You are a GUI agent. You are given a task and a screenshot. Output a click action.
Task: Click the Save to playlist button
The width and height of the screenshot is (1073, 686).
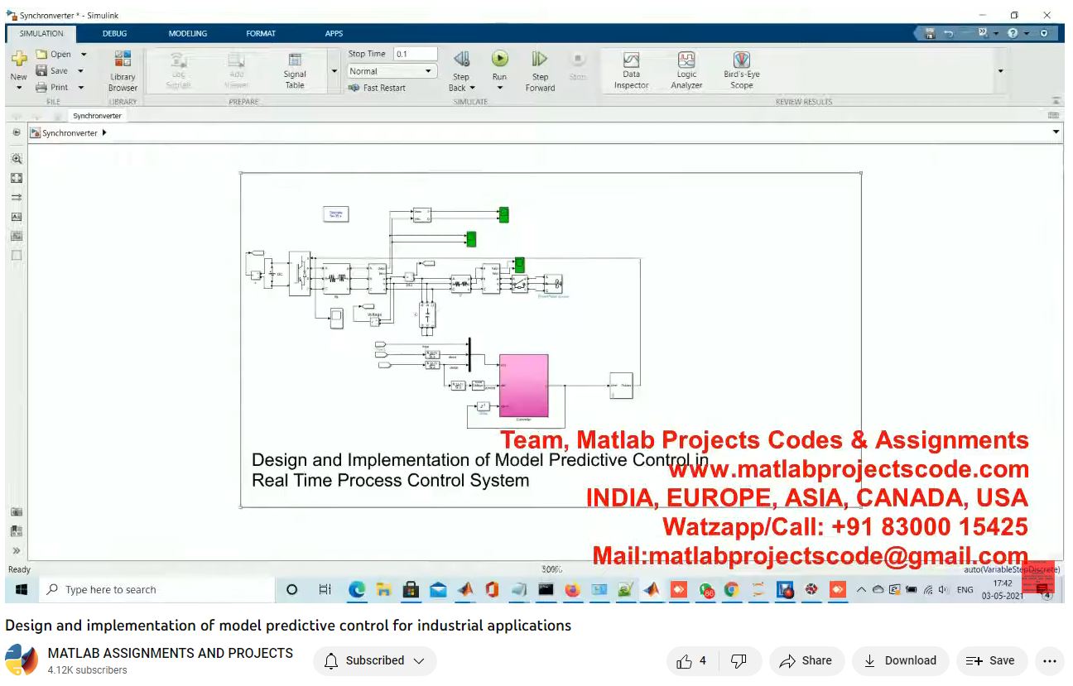click(991, 660)
